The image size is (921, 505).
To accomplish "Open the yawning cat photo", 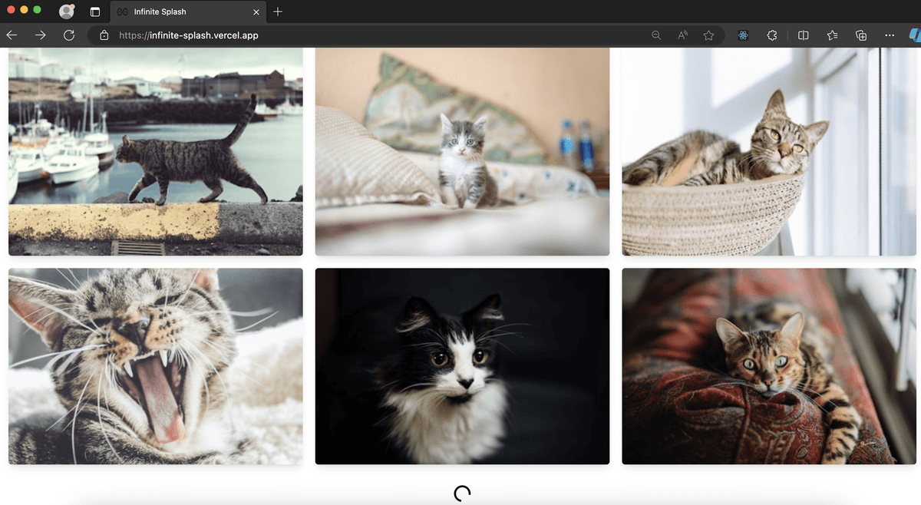I will 155,366.
